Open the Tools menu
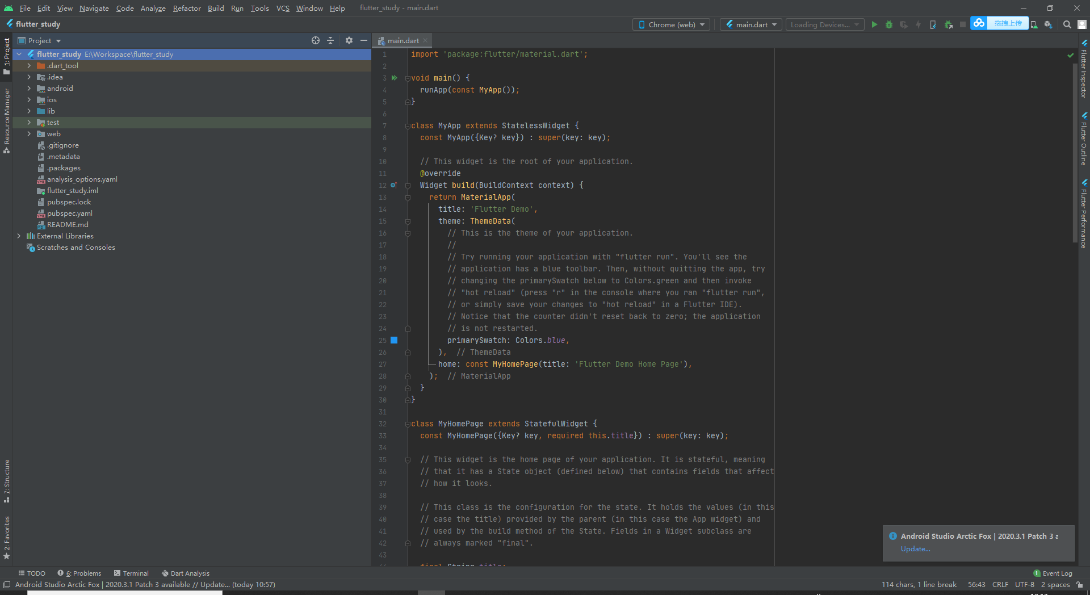This screenshot has width=1090, height=595. (259, 8)
